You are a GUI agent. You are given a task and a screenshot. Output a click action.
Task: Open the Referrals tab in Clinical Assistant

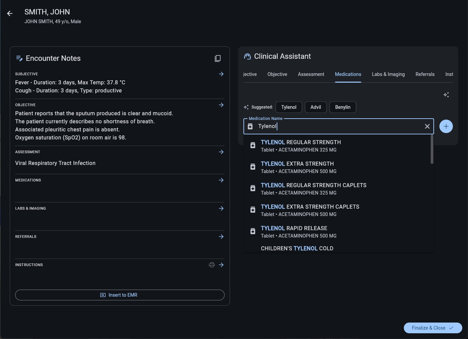[x=425, y=74]
